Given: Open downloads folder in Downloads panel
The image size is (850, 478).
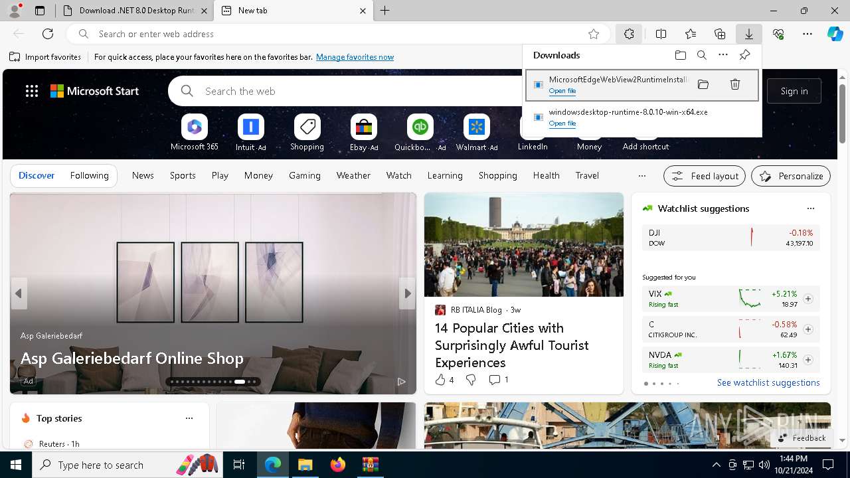Looking at the screenshot, I should (x=680, y=55).
